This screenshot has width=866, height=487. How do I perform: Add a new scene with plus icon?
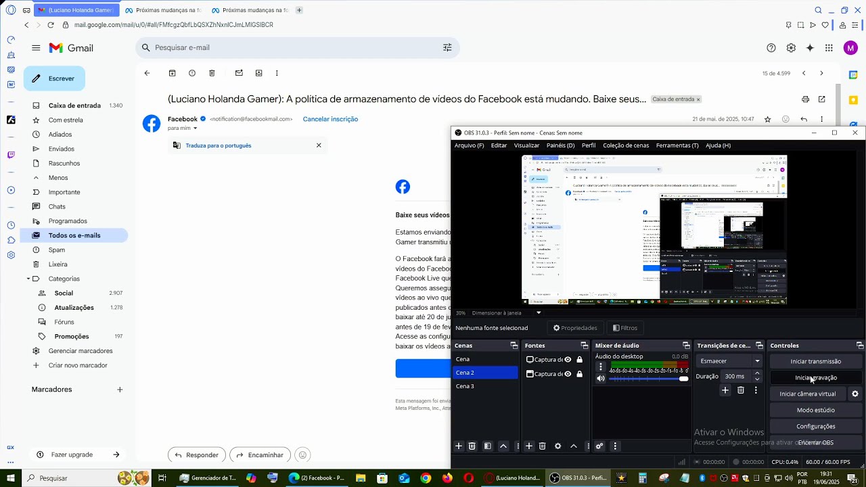(459, 446)
